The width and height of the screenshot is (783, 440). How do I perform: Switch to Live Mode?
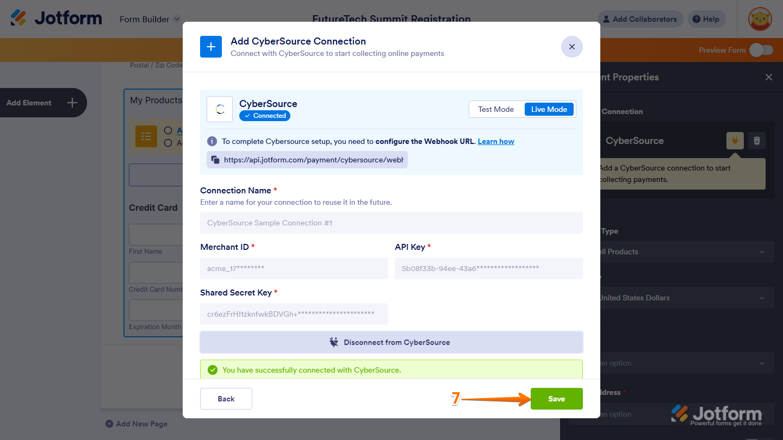click(549, 109)
